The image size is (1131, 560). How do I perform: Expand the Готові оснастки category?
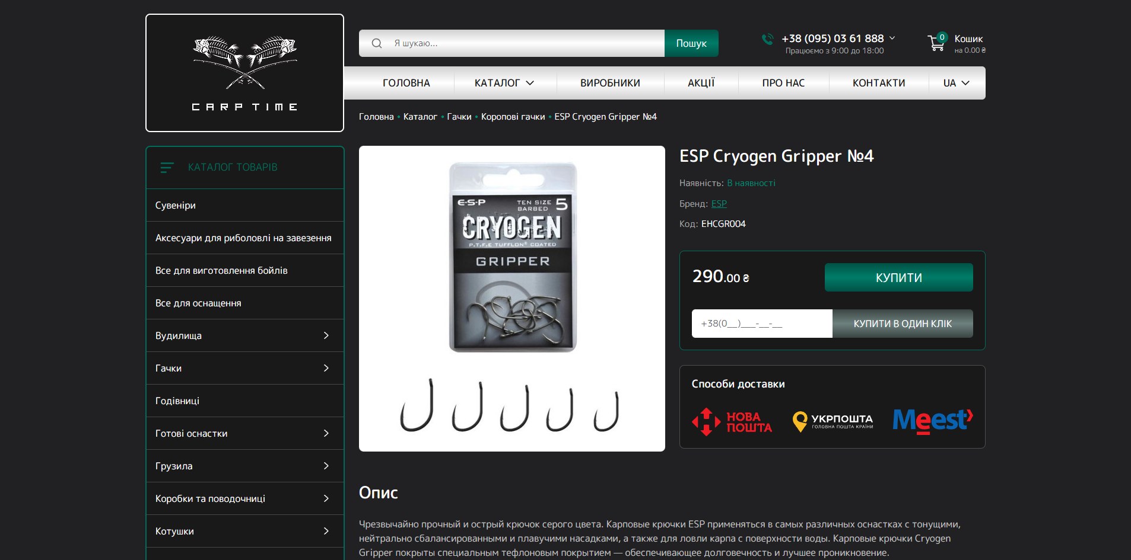pos(326,433)
